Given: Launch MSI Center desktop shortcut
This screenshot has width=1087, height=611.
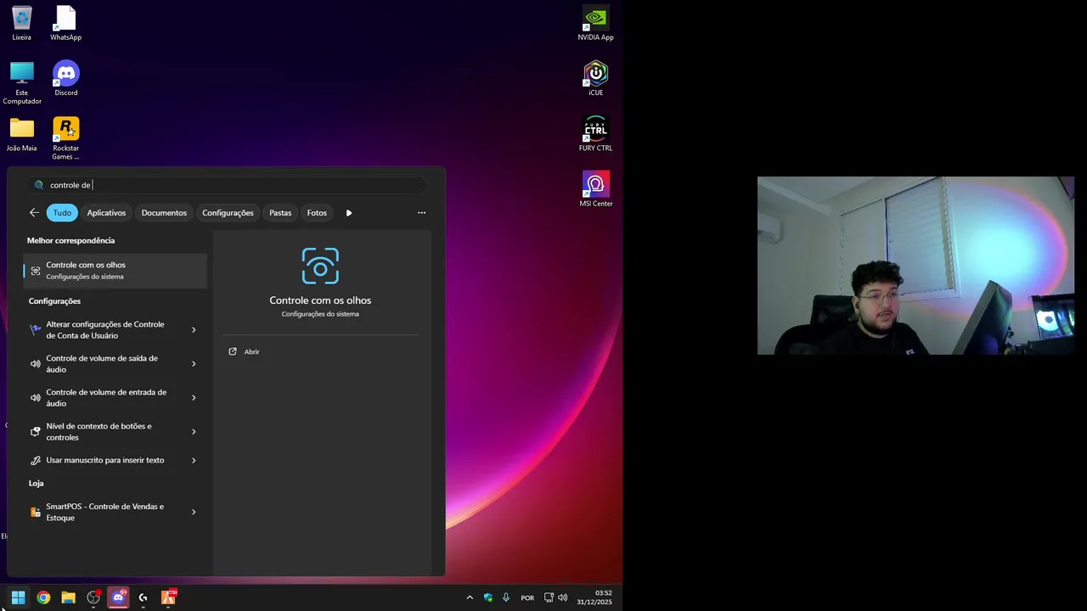Looking at the screenshot, I should pyautogui.click(x=595, y=189).
